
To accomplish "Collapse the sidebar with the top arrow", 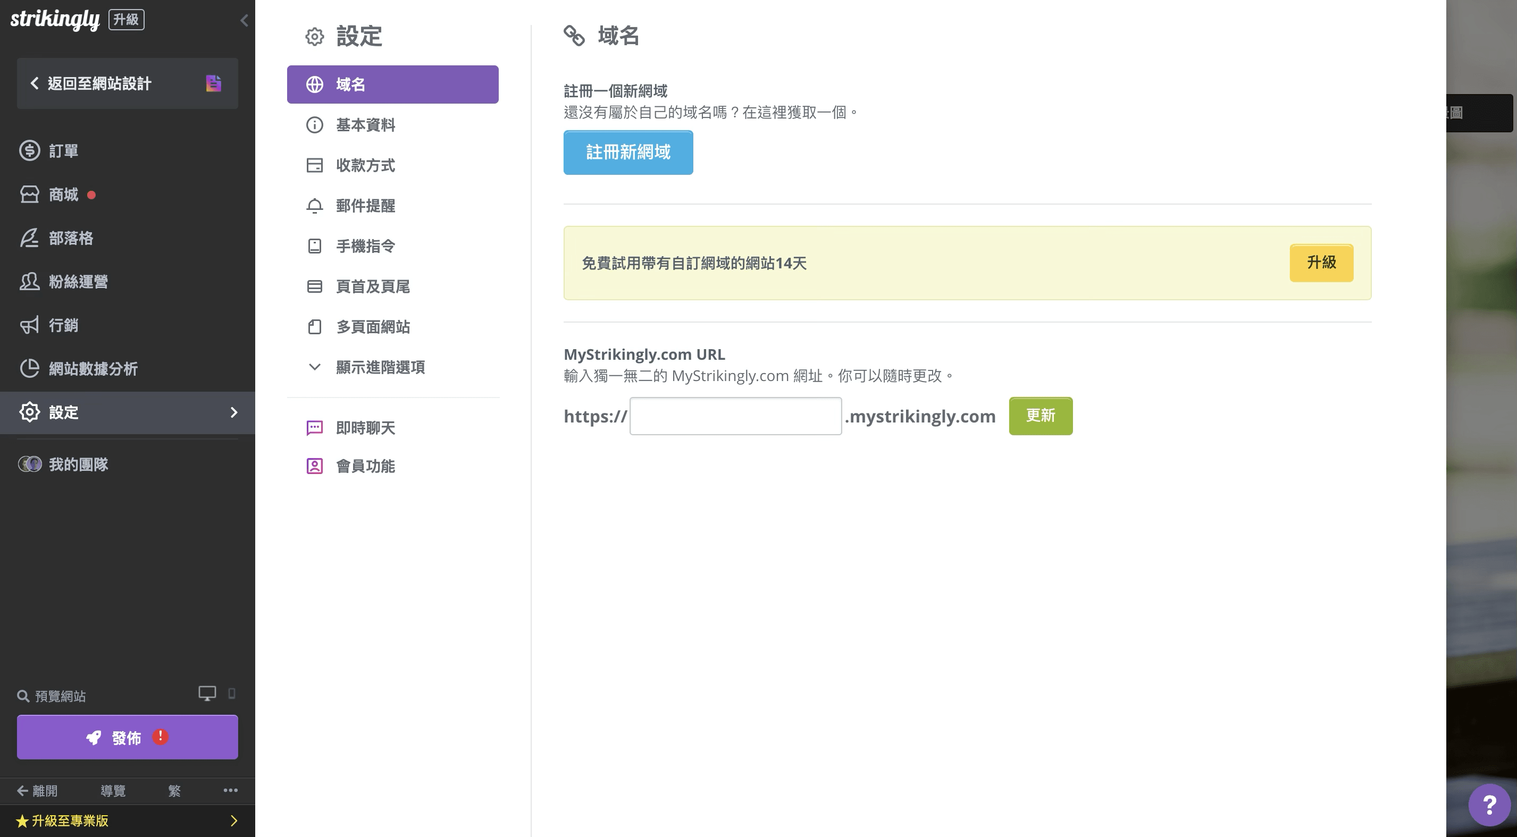I will [x=244, y=21].
